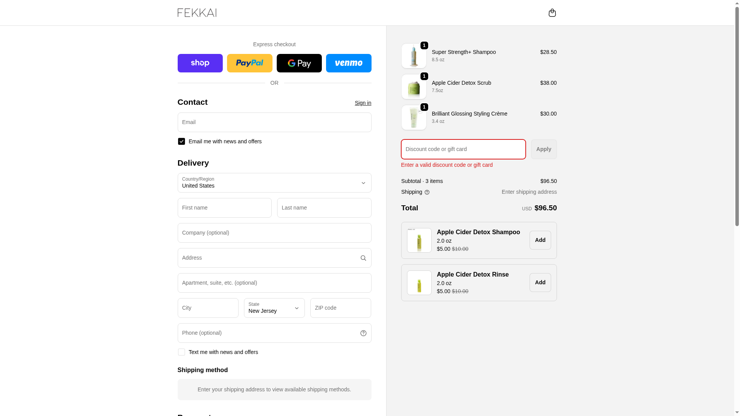
Task: Click the FEKKAI logo
Action: (x=197, y=13)
